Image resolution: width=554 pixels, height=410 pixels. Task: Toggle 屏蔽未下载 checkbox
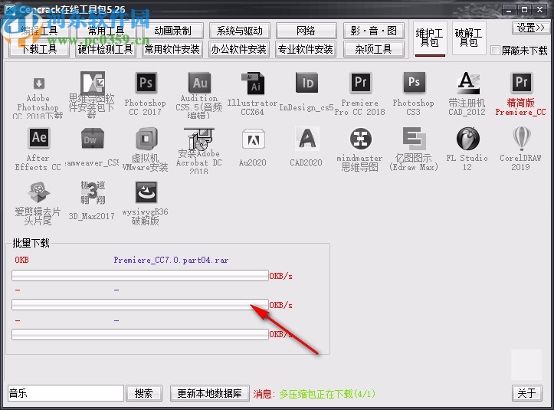pyautogui.click(x=495, y=50)
